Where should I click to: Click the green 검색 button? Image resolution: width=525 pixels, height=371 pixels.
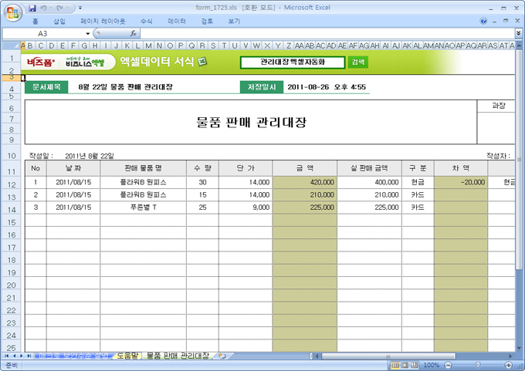pos(357,62)
